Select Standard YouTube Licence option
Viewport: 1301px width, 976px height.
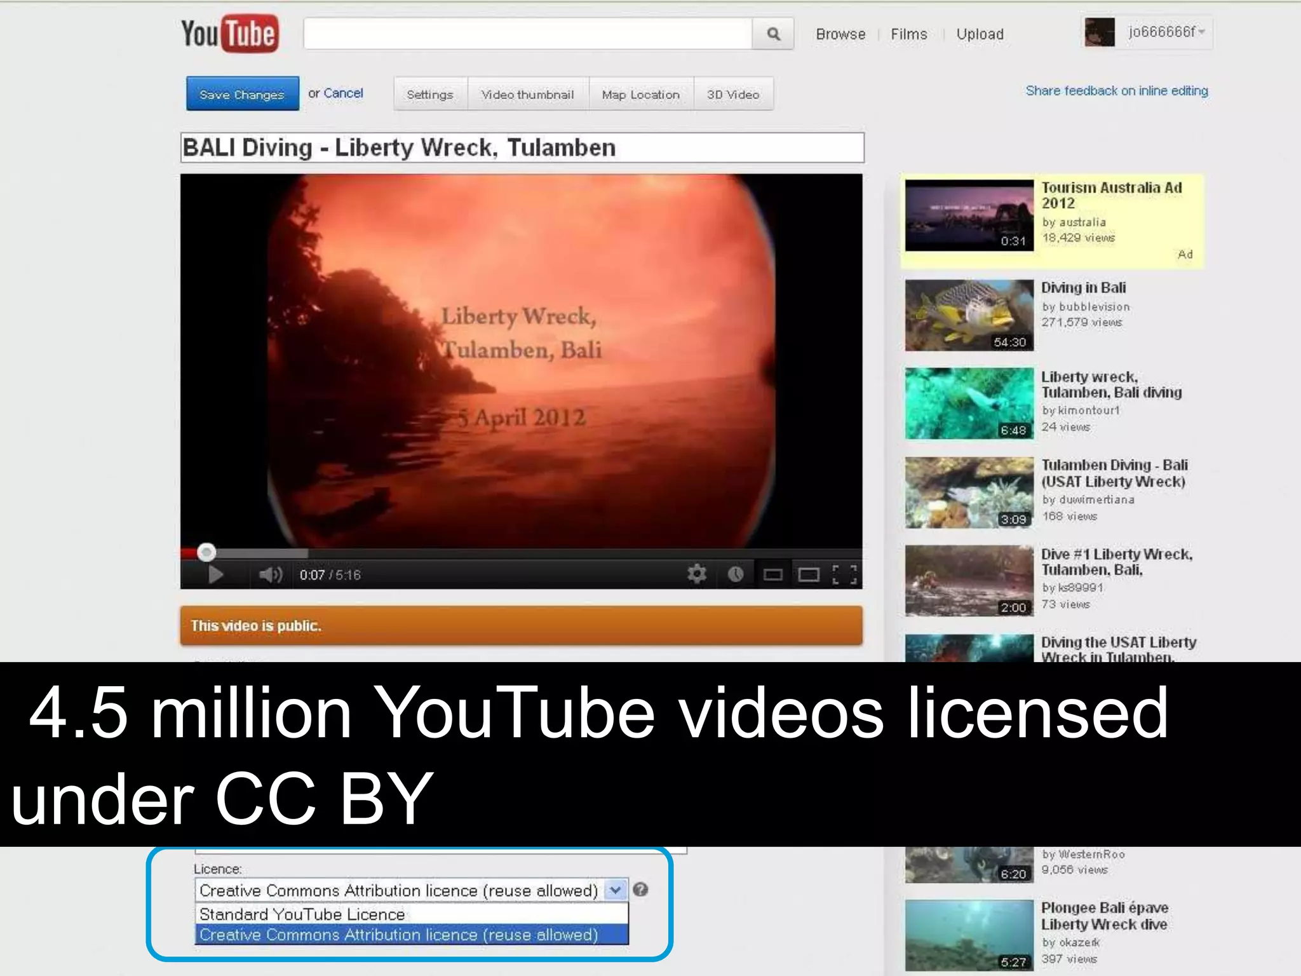click(x=411, y=914)
